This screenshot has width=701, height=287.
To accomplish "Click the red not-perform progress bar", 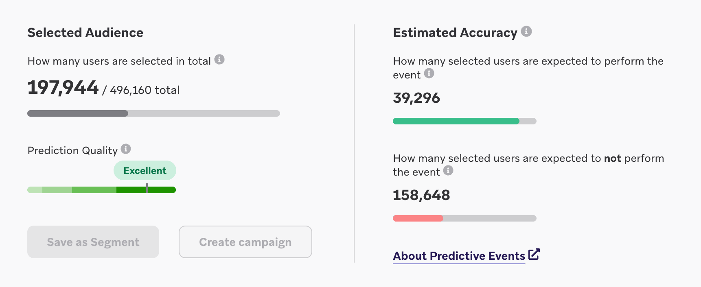I will 464,218.
